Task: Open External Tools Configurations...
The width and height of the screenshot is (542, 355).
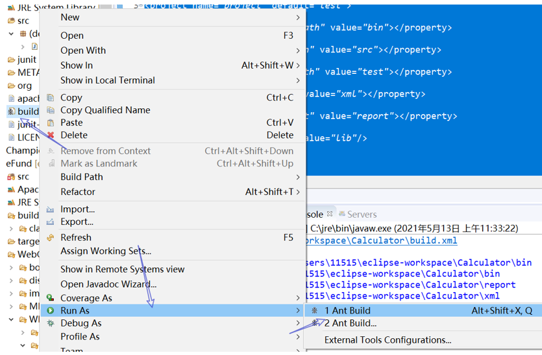Action: (x=388, y=340)
